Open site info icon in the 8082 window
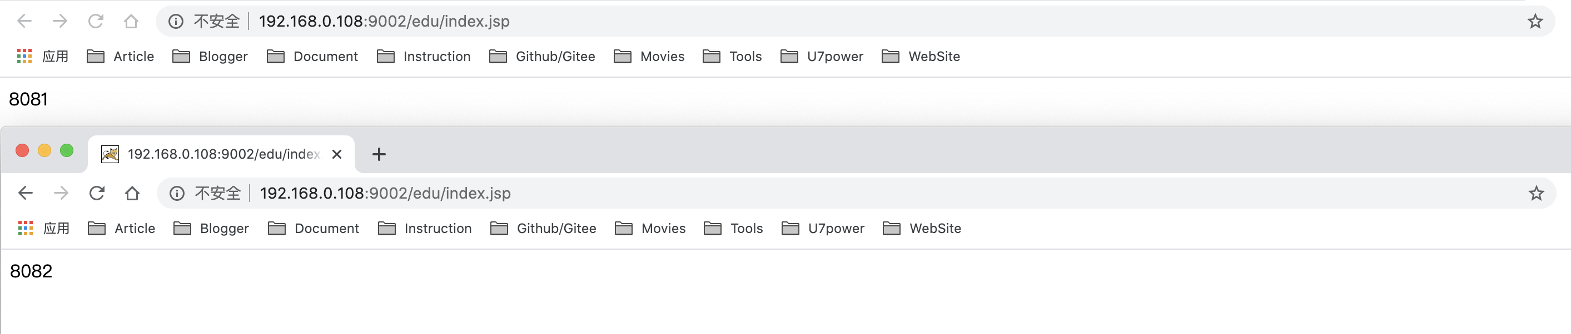 [177, 194]
